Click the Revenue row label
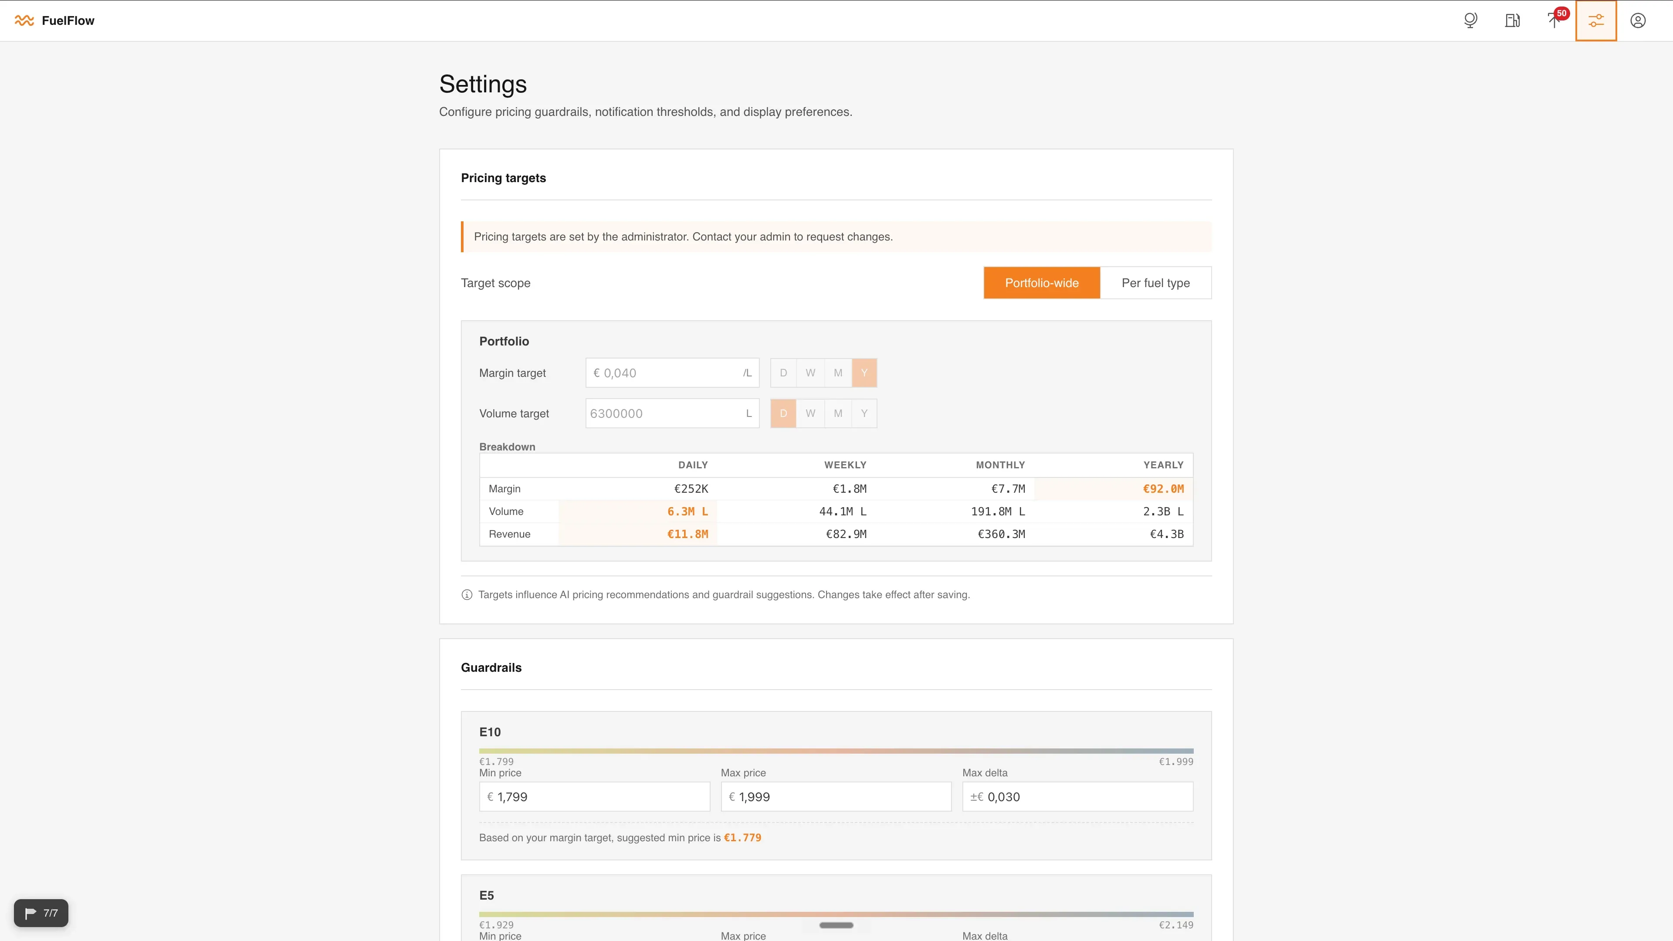 click(x=509, y=535)
